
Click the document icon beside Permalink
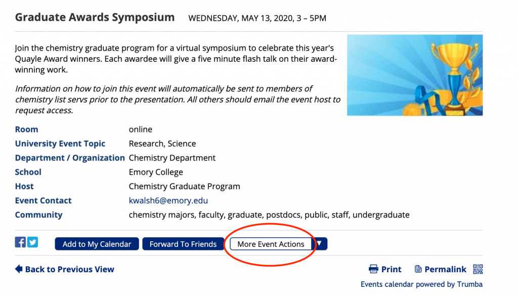(x=418, y=269)
